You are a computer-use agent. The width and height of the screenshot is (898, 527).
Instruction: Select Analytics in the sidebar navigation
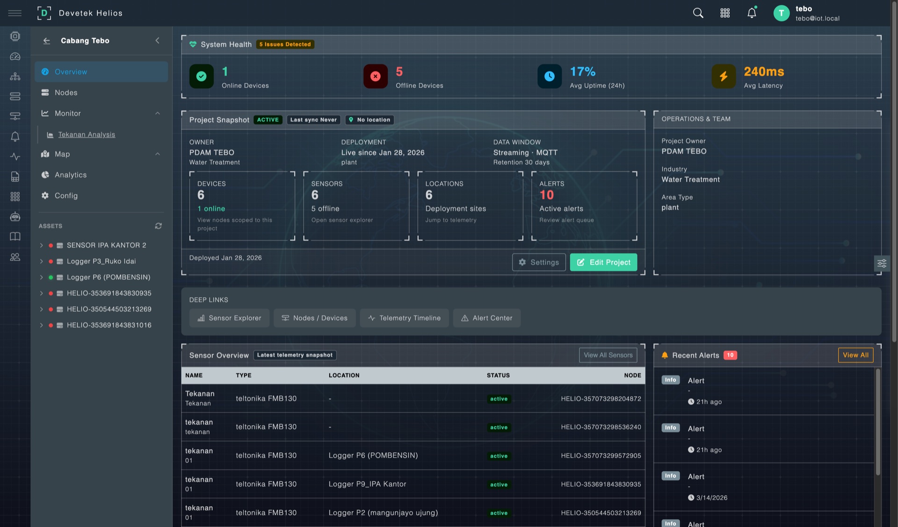[70, 175]
